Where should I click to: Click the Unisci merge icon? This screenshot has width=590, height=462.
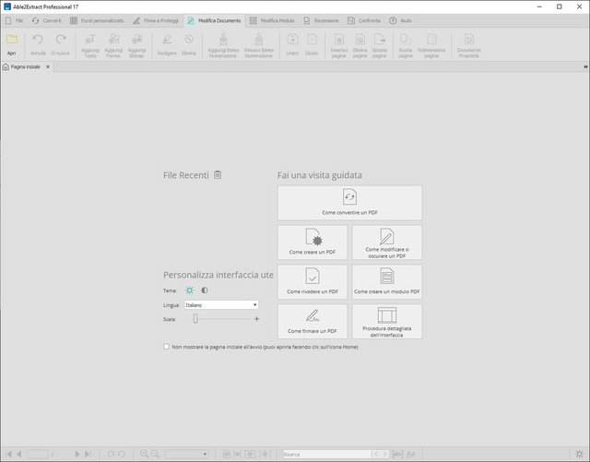coord(292,40)
